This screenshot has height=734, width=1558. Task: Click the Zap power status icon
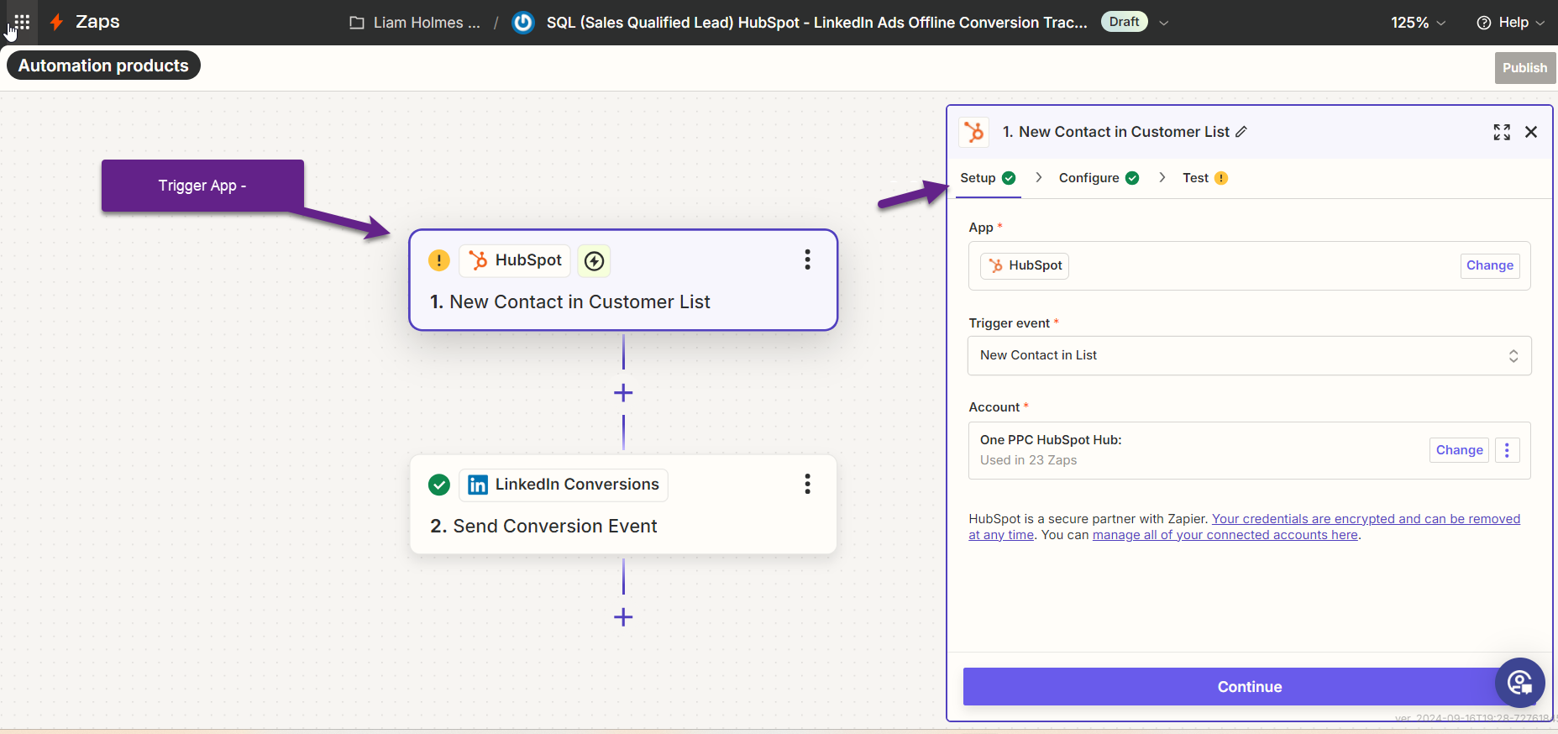point(523,23)
